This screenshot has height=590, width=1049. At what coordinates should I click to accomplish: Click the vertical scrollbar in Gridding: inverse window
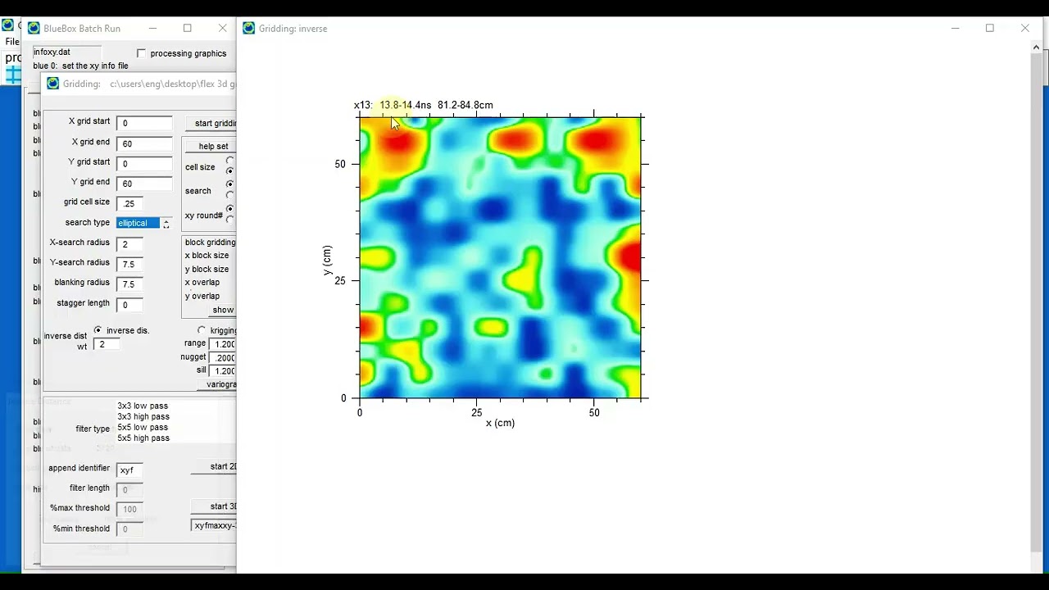pos(1036,303)
